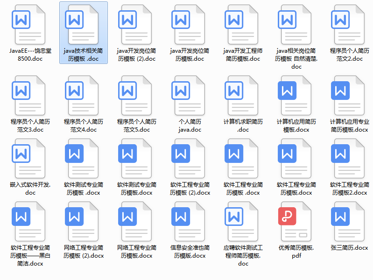This screenshot has height=280, width=373.
Task: Select 计算机应用专业简历模板.docx icon
Action: pyautogui.click(x=348, y=95)
